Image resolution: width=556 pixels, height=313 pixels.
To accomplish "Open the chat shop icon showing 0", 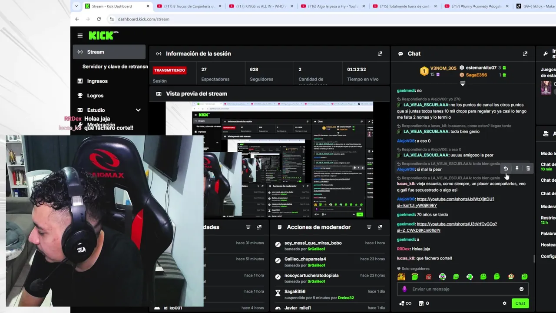I will tap(424, 303).
